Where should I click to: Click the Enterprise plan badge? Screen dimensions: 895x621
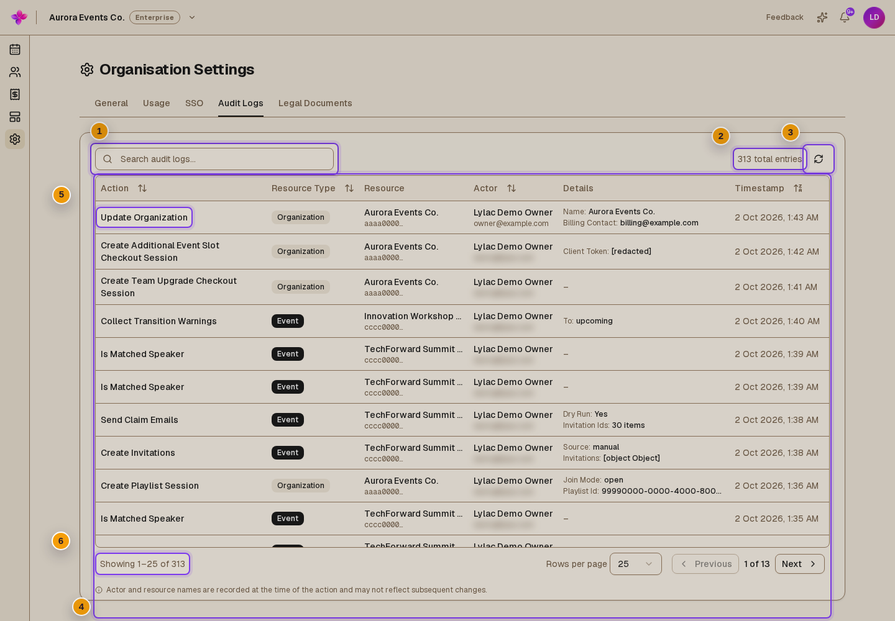[155, 17]
